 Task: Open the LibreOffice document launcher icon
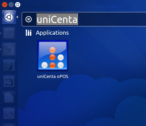click(9, 98)
